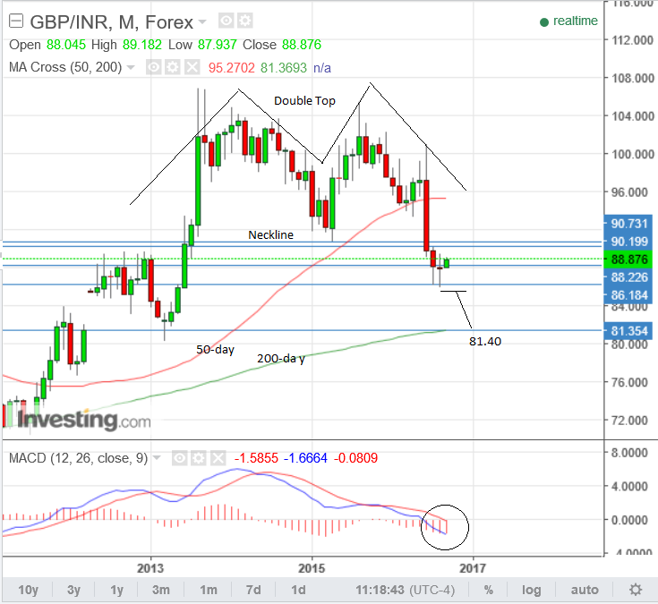Screen dimensions: 658x604
Task: Open MACD settings gear icon
Action: (x=197, y=458)
